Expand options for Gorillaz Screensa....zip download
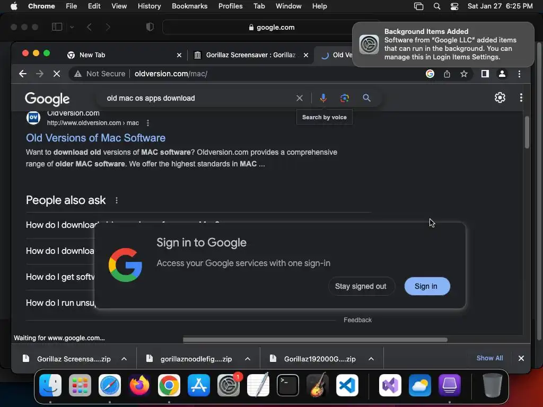Viewport: 543px width, 407px height. coord(124,359)
